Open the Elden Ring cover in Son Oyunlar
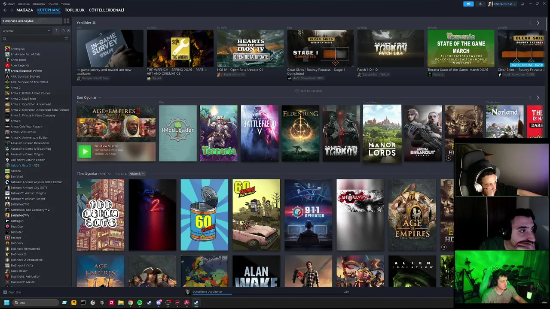The height and width of the screenshot is (309, 550). [x=301, y=133]
